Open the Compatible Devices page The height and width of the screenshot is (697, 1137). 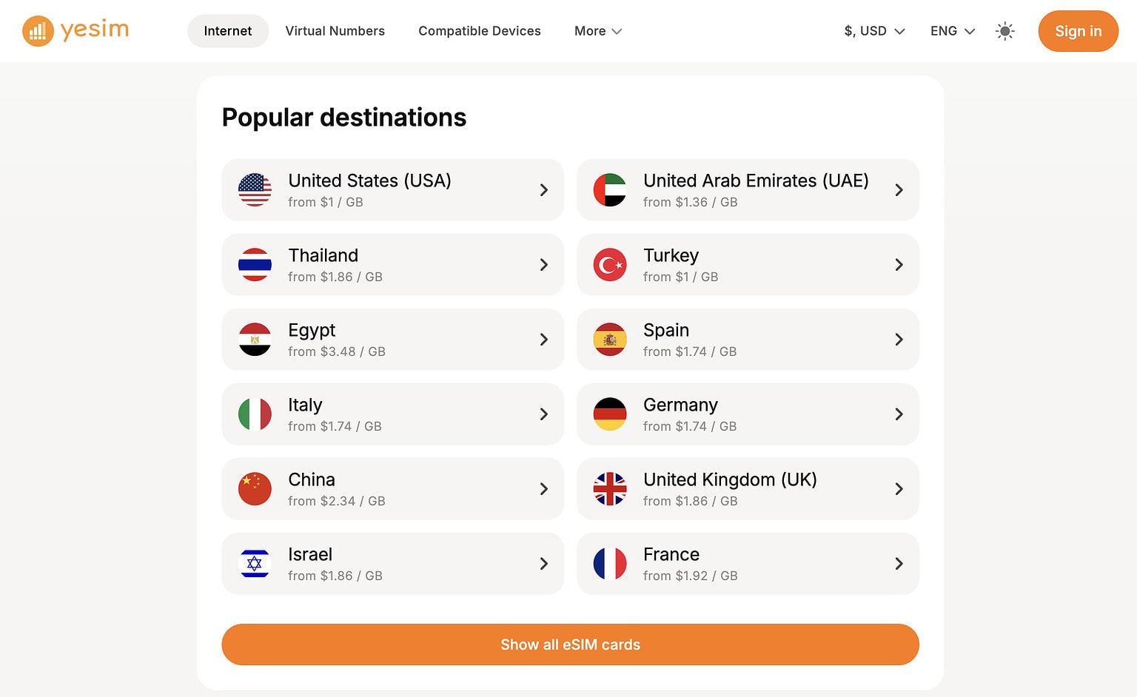tap(479, 31)
